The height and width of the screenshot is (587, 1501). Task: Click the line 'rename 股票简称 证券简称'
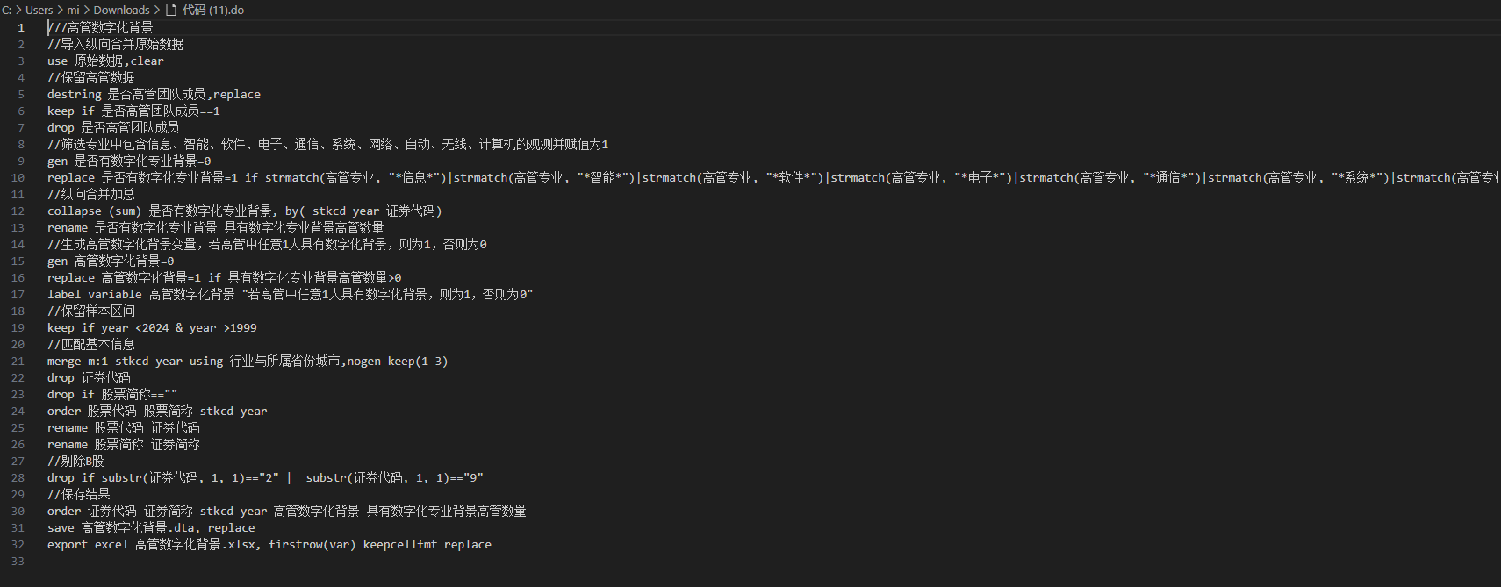[123, 444]
